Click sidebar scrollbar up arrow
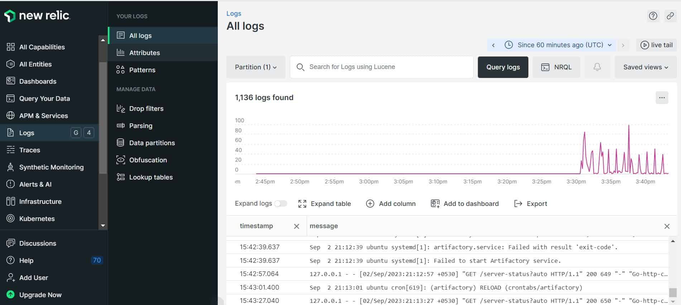The height and width of the screenshot is (305, 681). click(103, 40)
